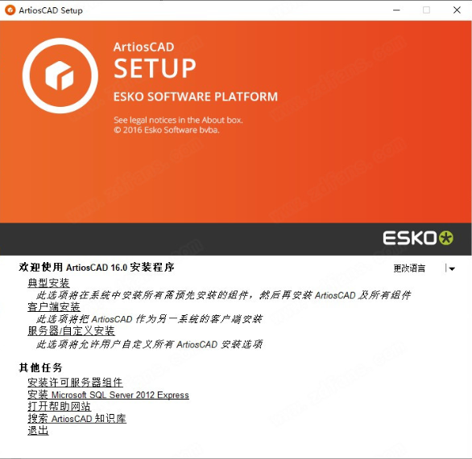Open 安装许可服务器组件 license server setup
Viewport: 472px width, 459px height.
(75, 383)
